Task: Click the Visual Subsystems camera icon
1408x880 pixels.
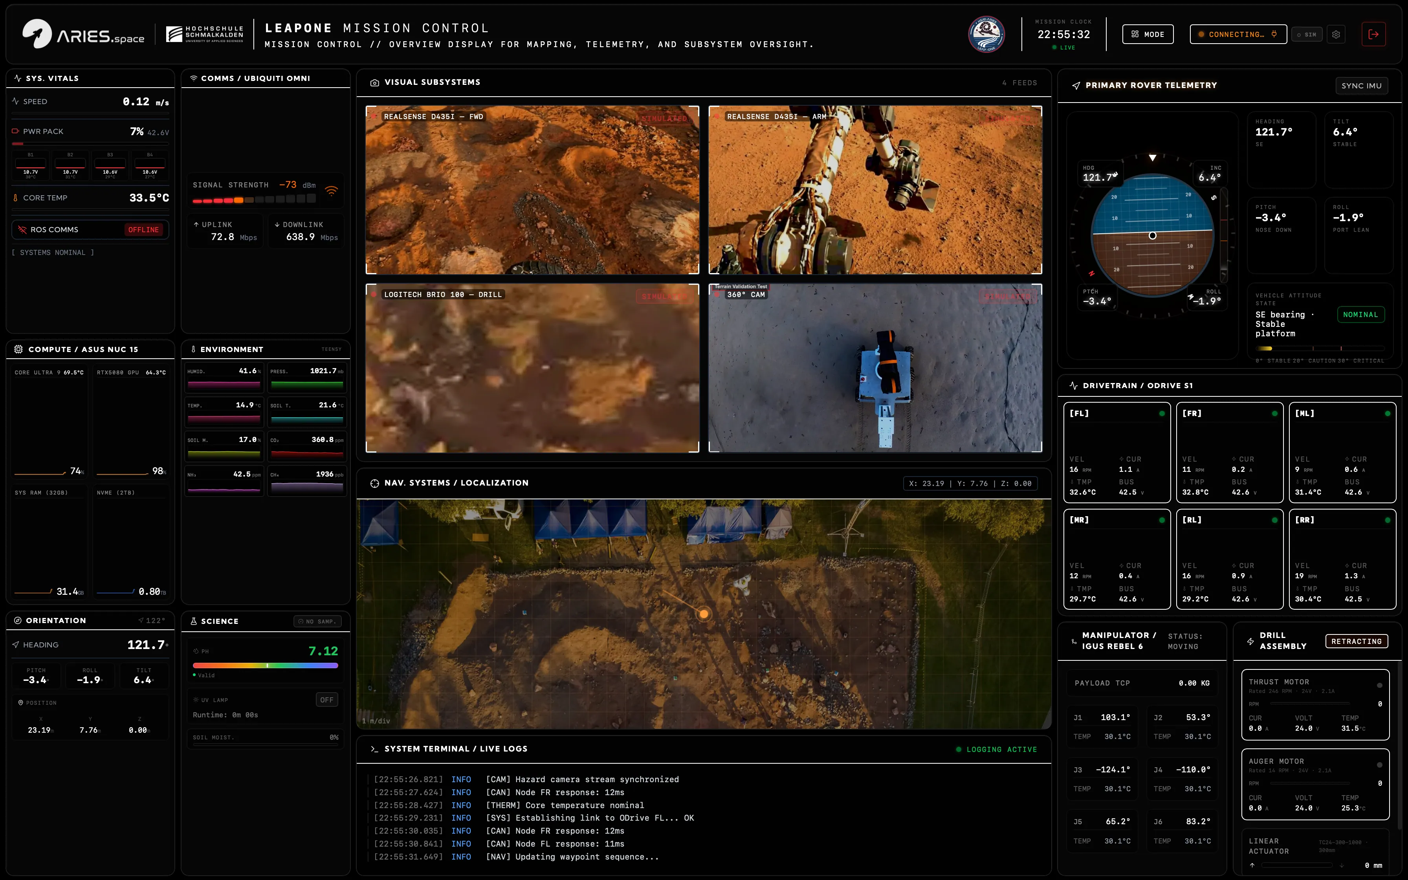Action: 375,82
